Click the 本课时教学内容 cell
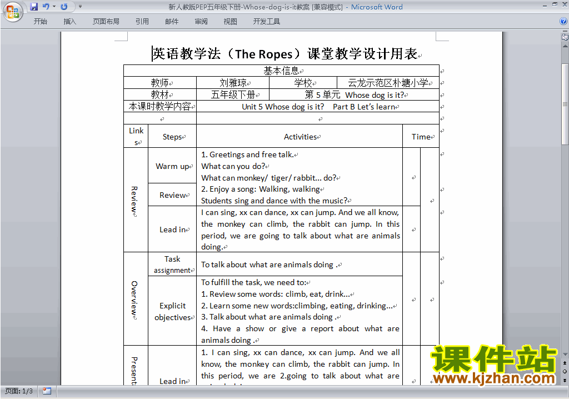 pos(160,106)
